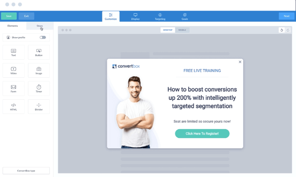Open the Display tab
The width and height of the screenshot is (296, 177).
pos(135,16)
